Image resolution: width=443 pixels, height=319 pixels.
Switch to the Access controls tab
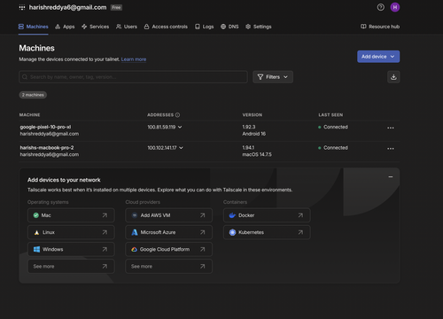[x=166, y=27]
